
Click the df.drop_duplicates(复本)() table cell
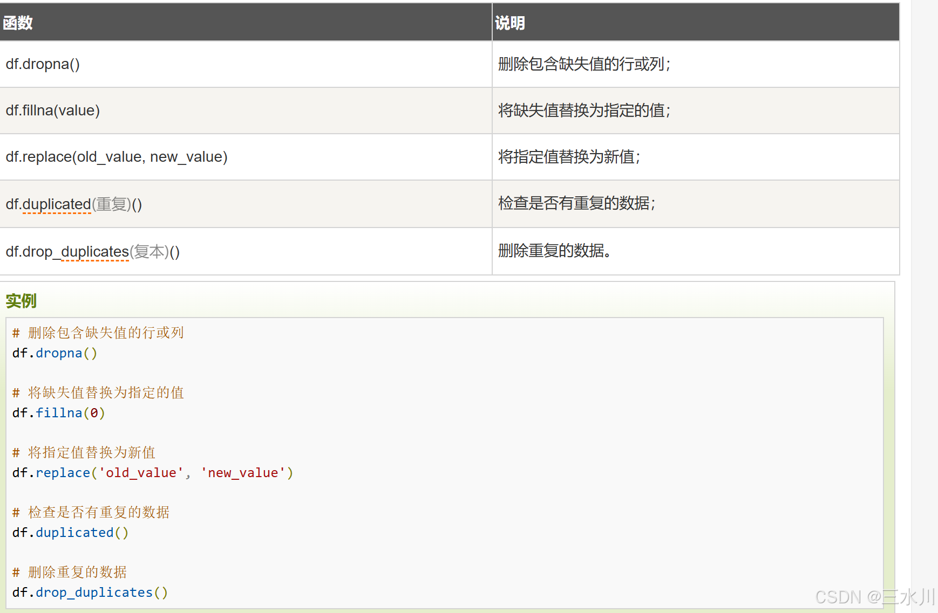point(246,251)
